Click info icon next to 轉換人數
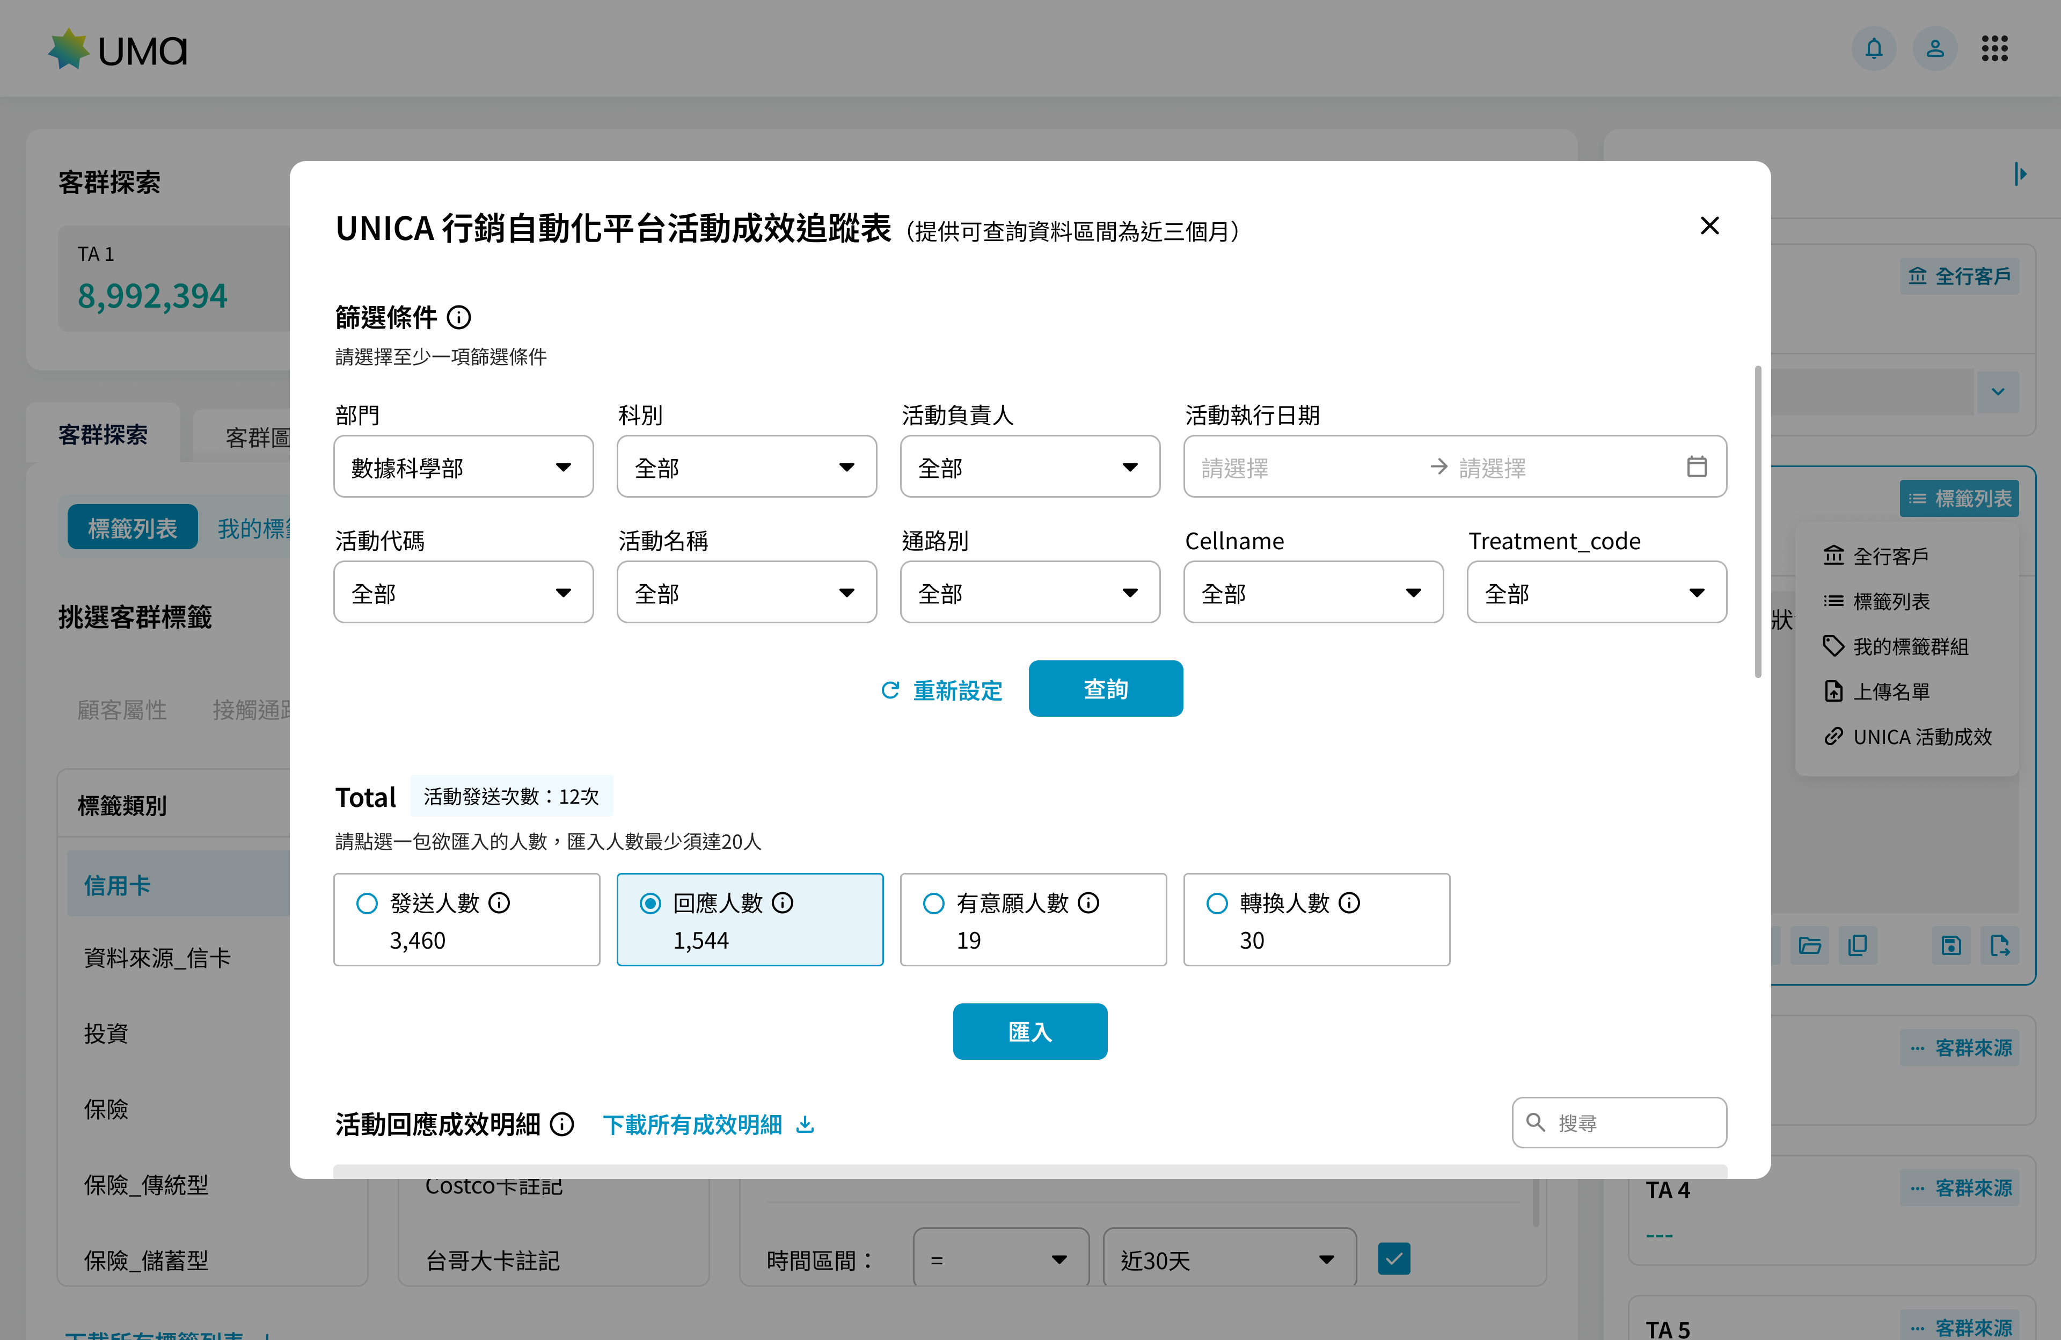 1349,904
